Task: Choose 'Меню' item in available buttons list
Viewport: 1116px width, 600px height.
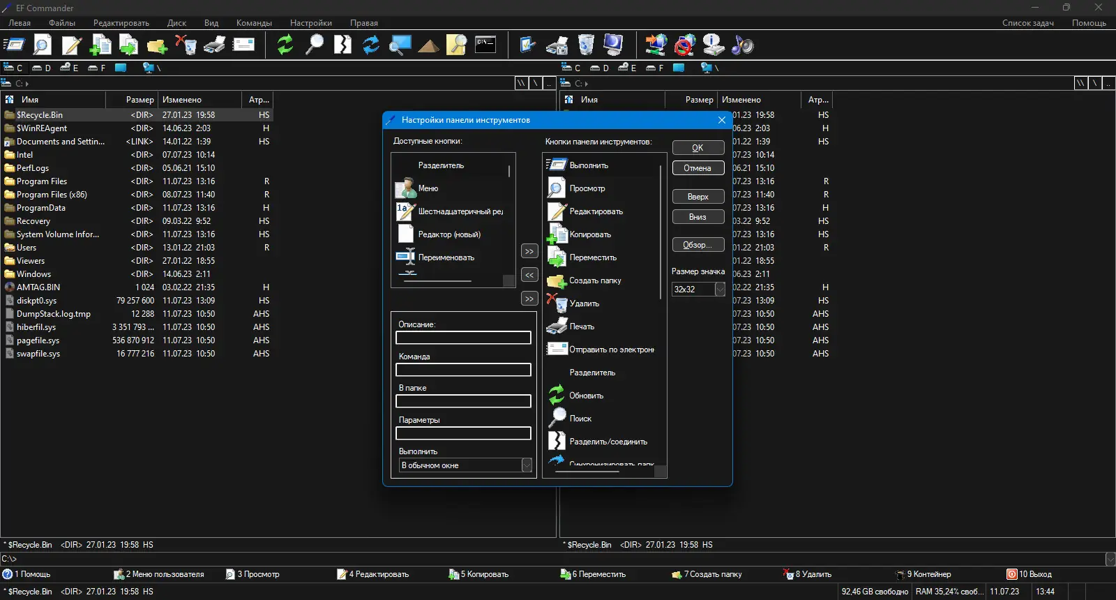Action: (428, 188)
